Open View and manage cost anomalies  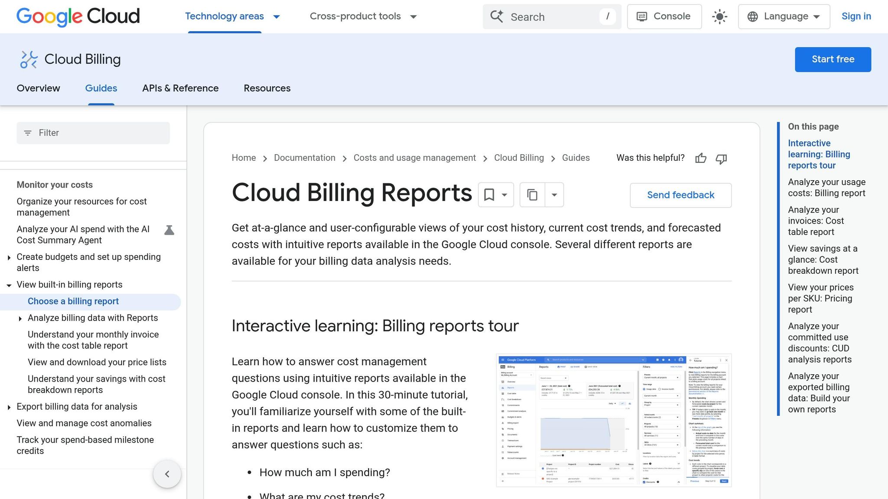pos(84,423)
